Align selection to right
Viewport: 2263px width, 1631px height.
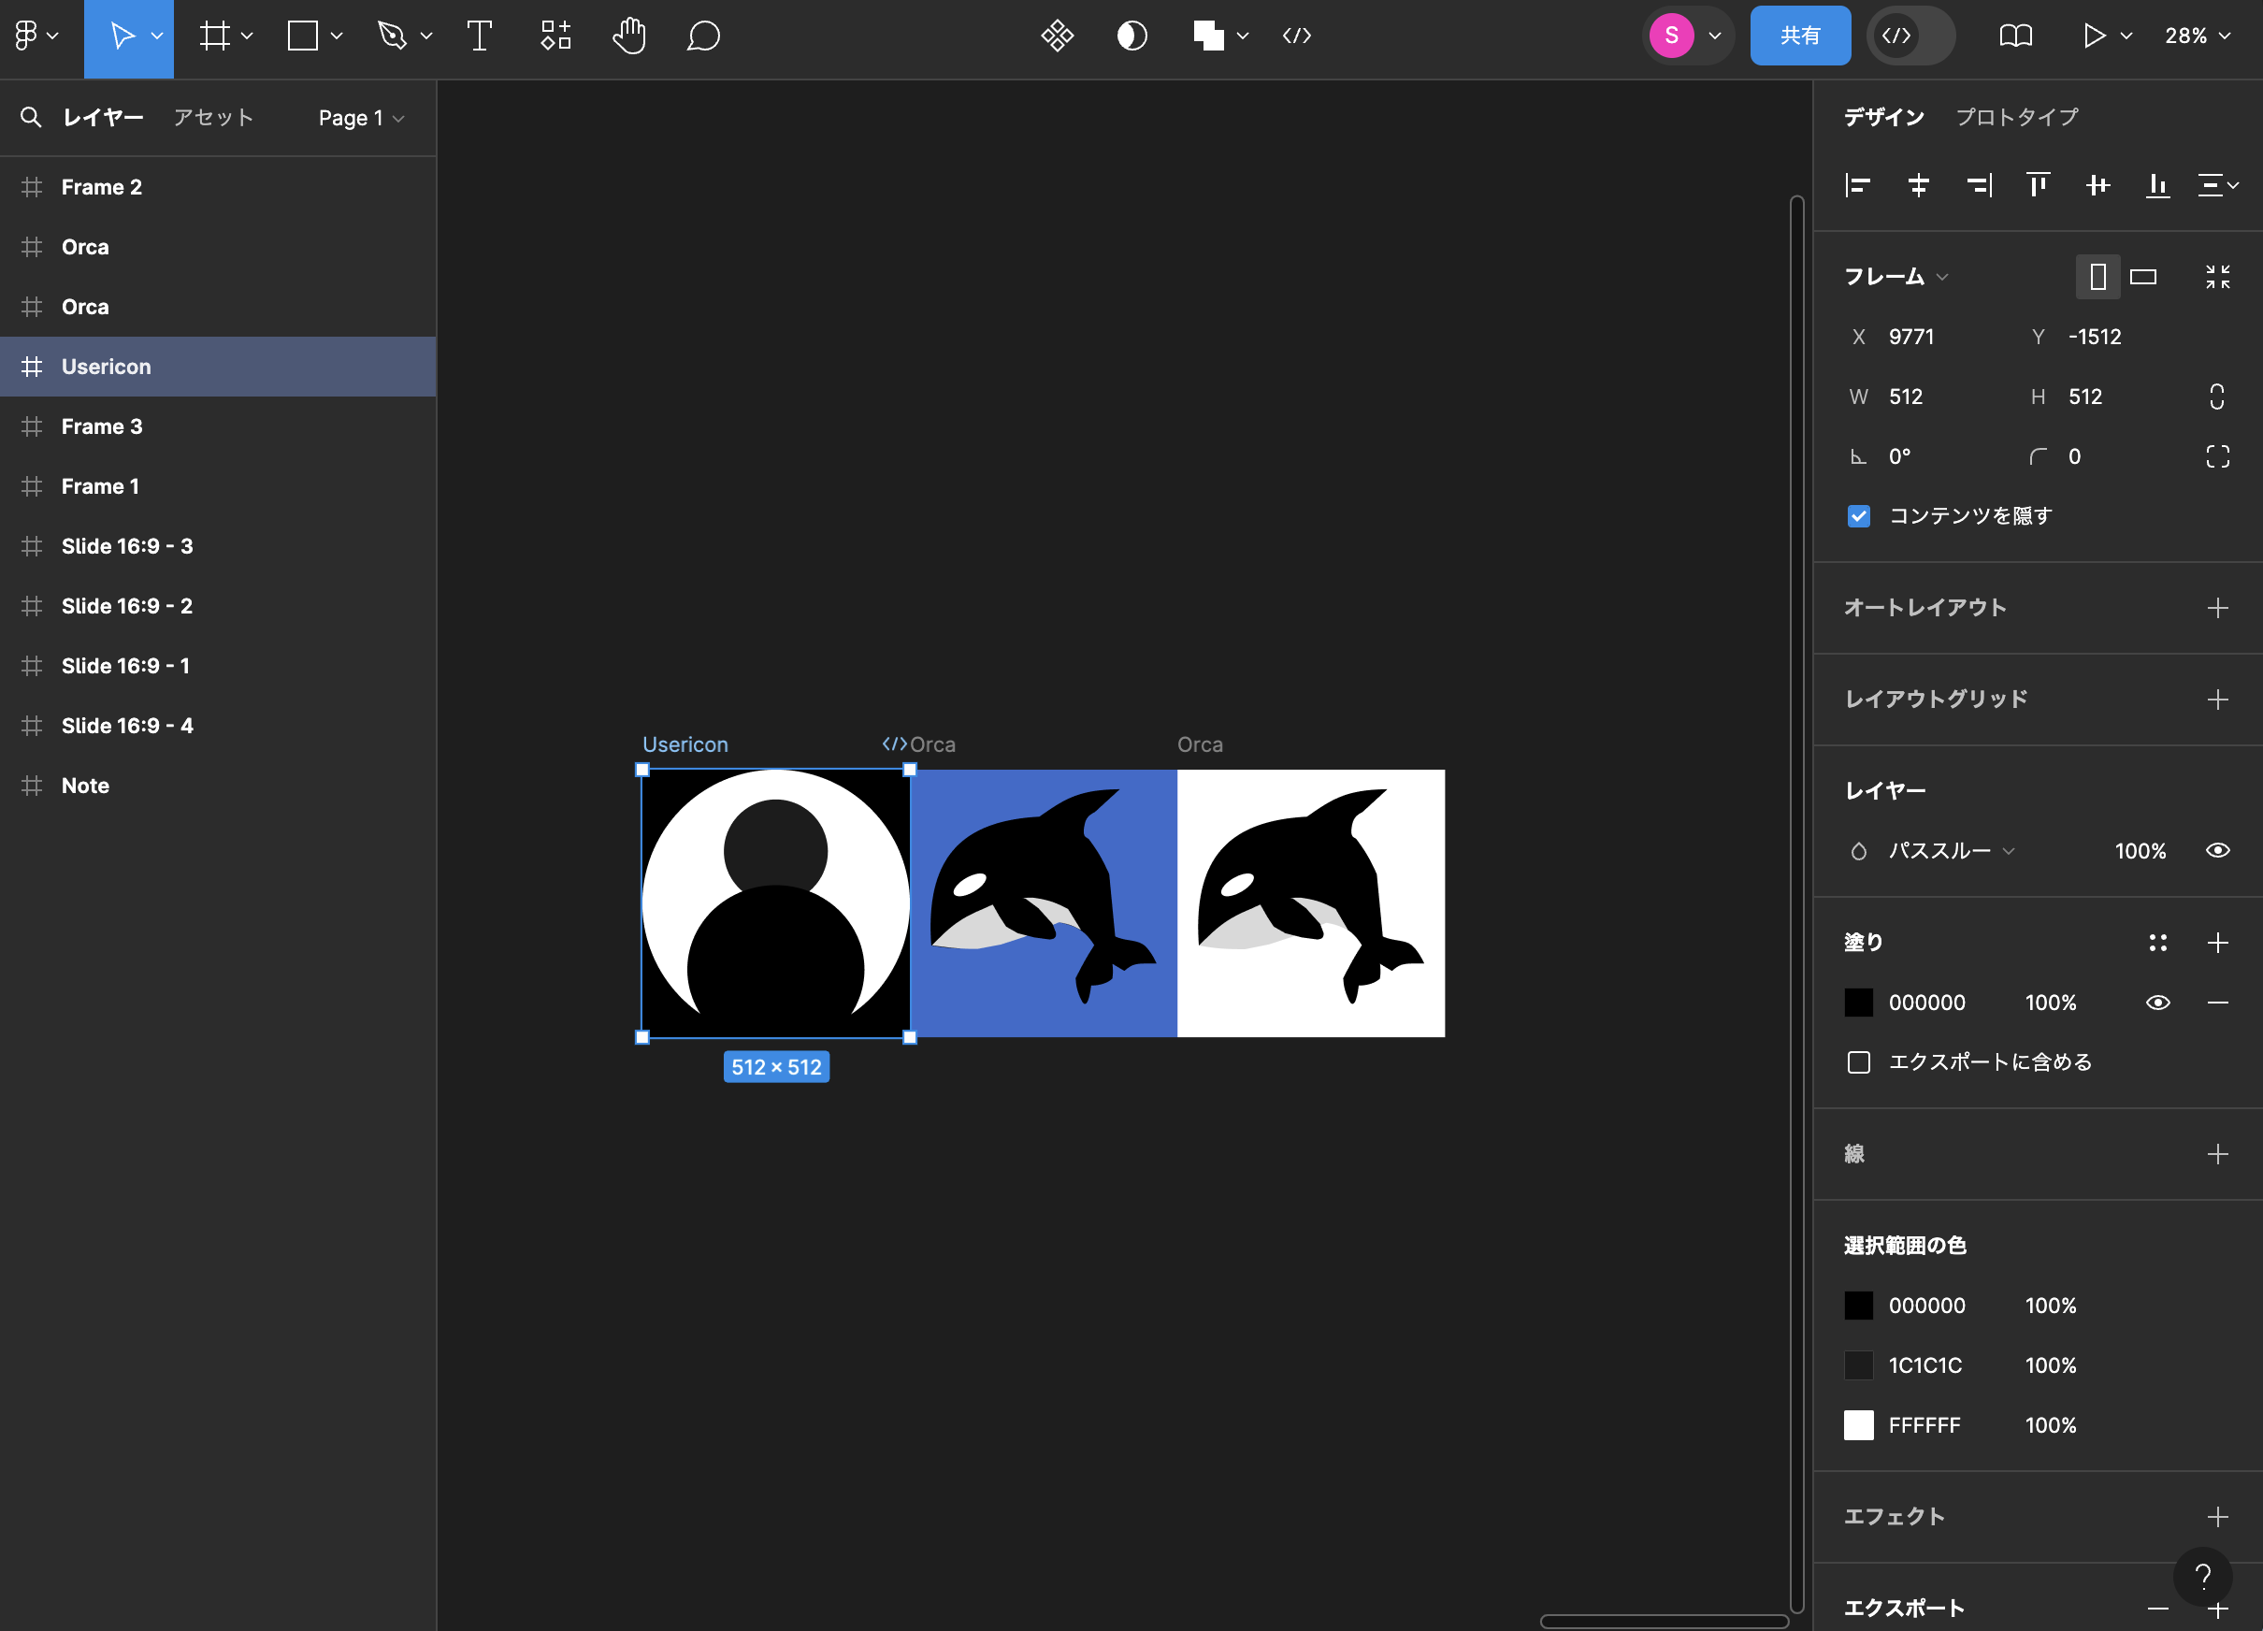tap(1978, 184)
